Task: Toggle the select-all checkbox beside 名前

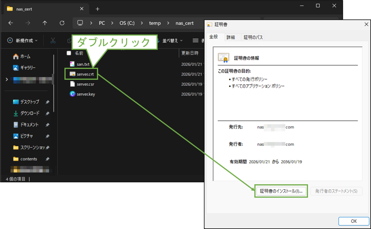Action: (69, 53)
